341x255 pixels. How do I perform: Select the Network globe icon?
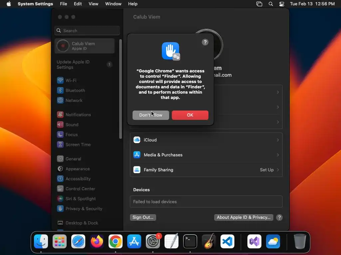tap(60, 100)
